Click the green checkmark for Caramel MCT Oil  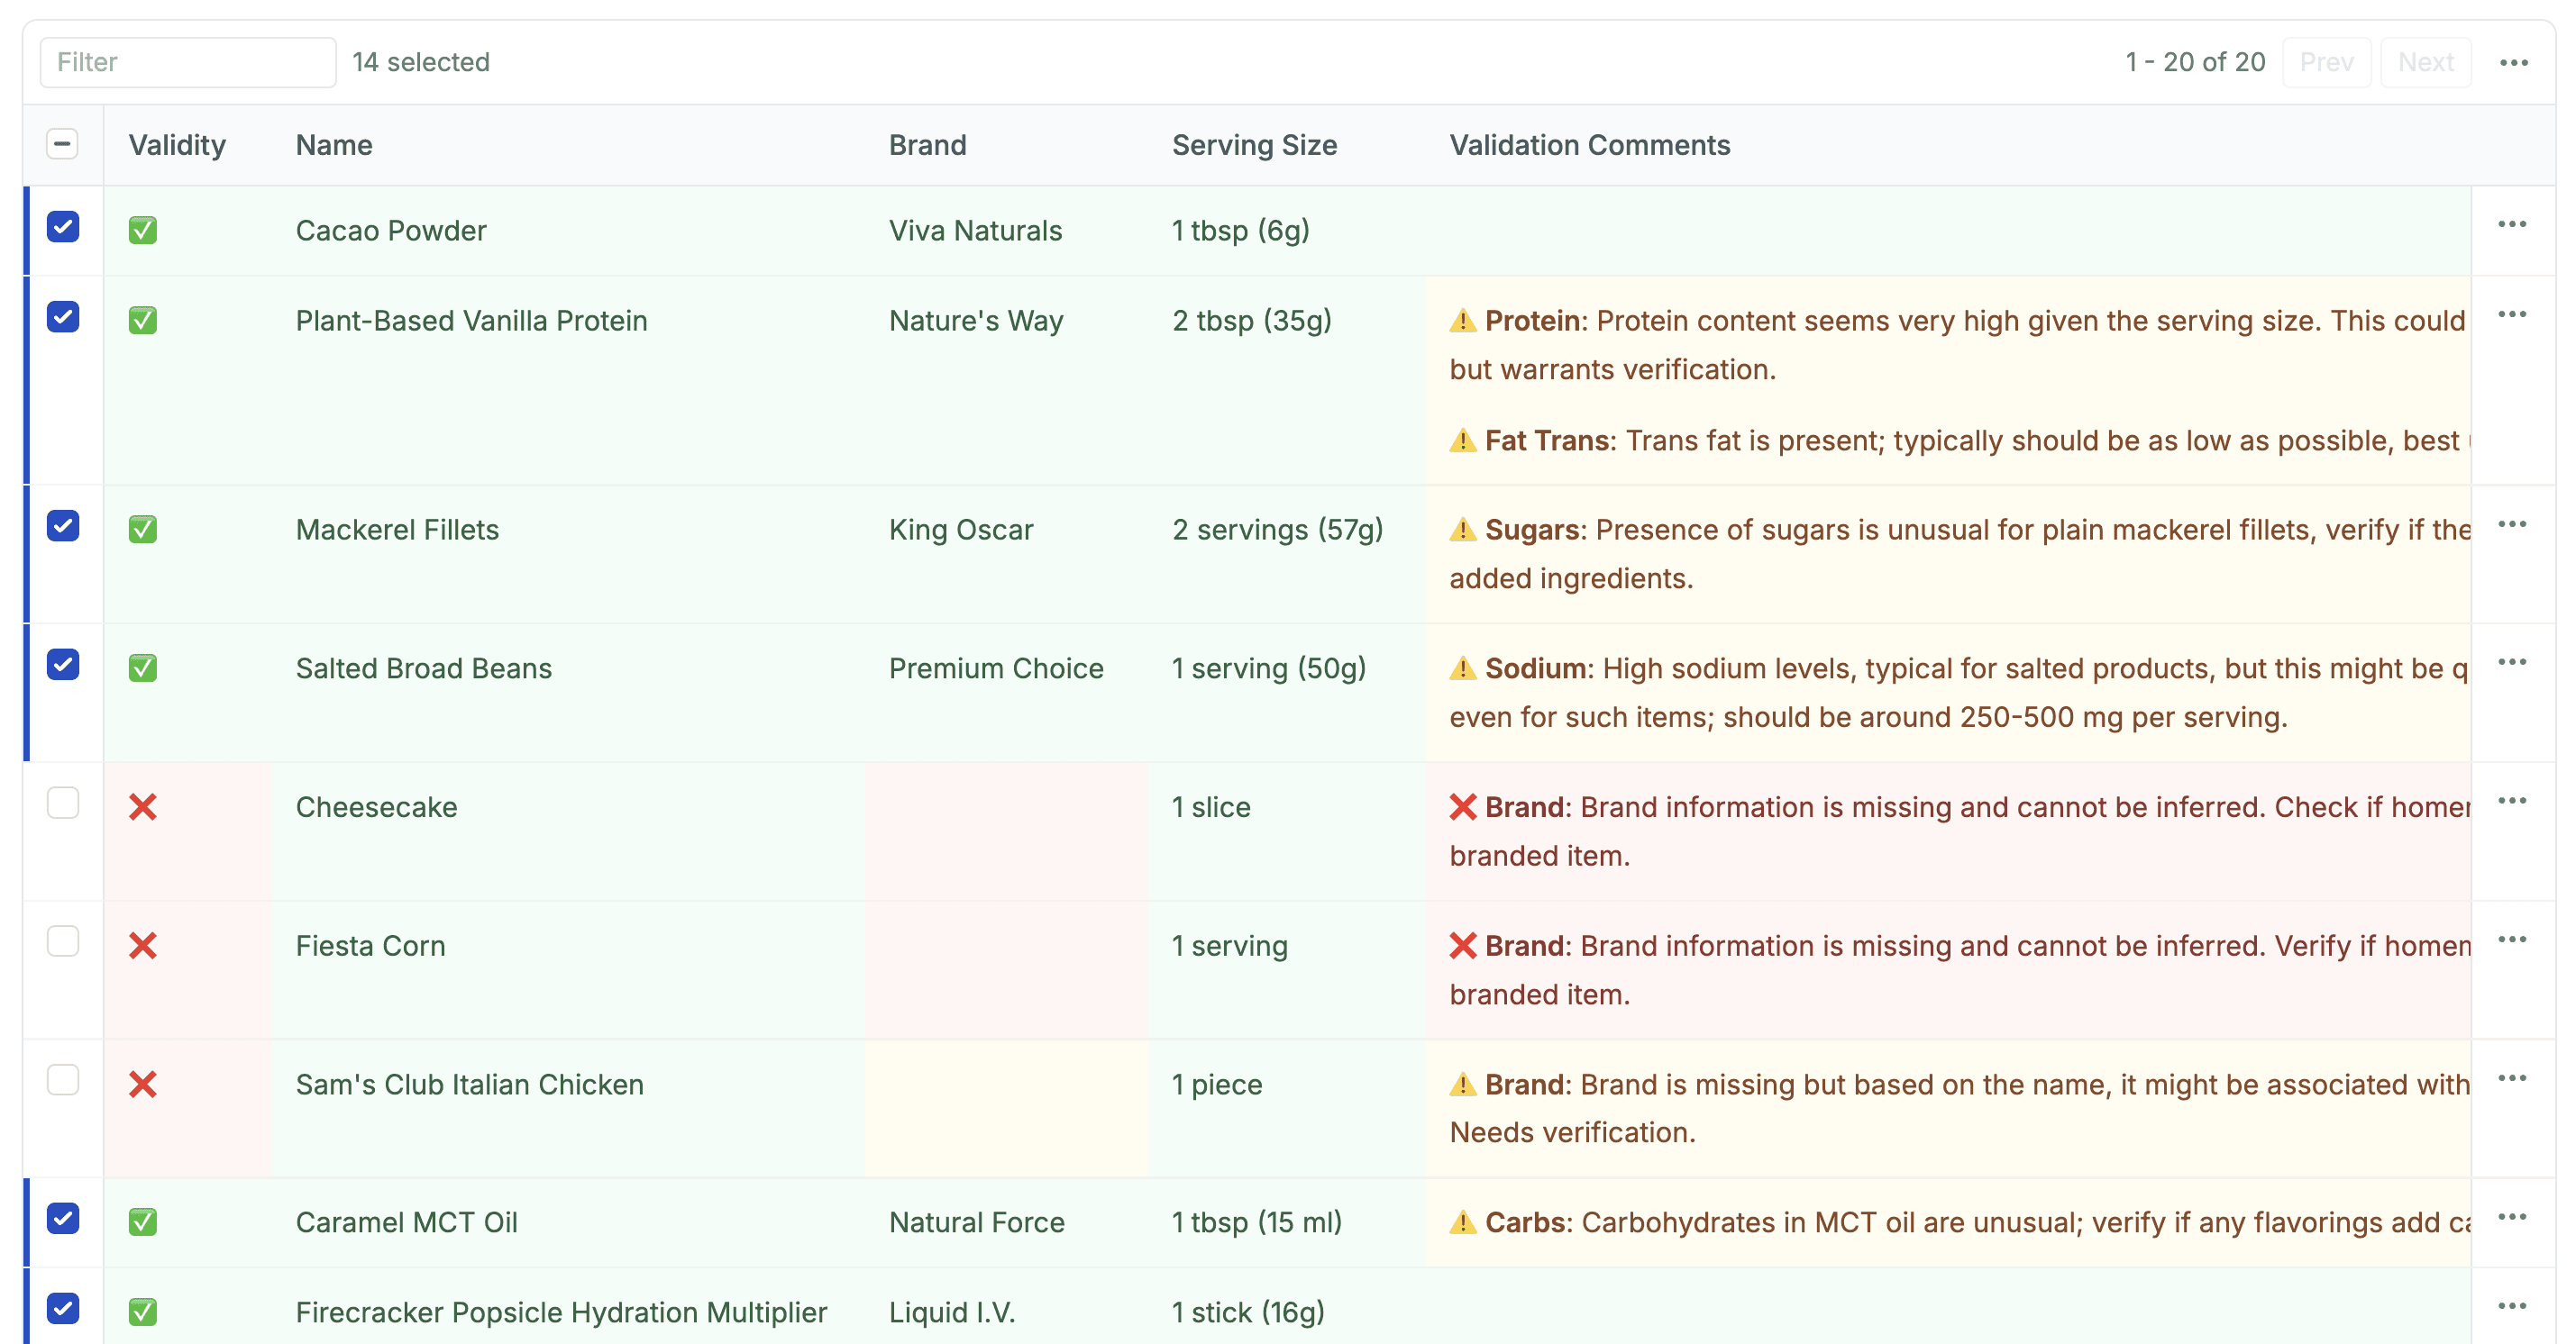(142, 1221)
